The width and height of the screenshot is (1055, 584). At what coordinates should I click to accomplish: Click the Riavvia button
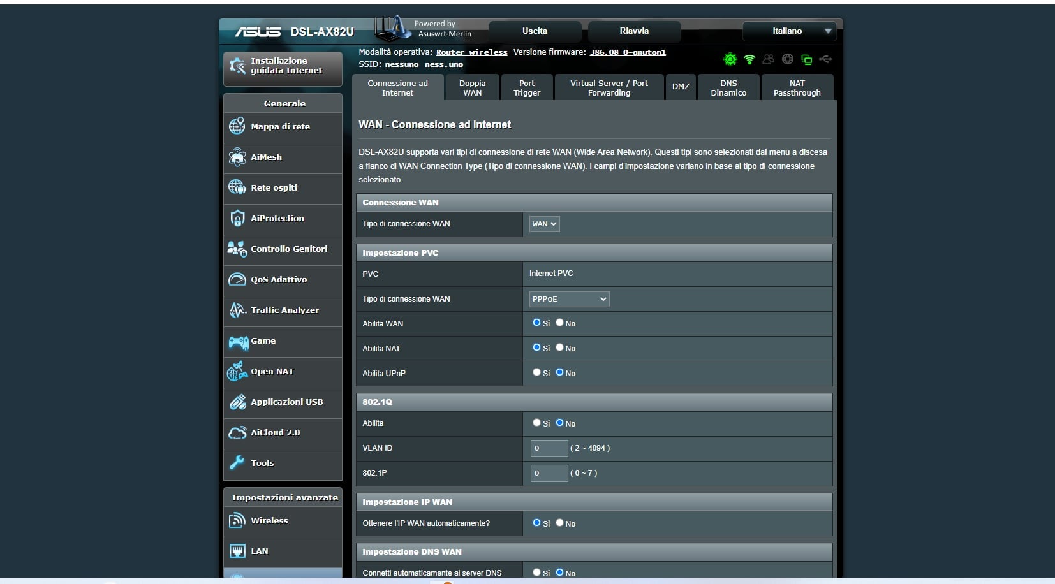point(633,31)
